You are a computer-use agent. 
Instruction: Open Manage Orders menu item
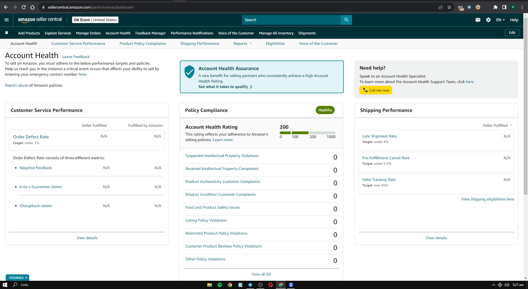pos(88,33)
